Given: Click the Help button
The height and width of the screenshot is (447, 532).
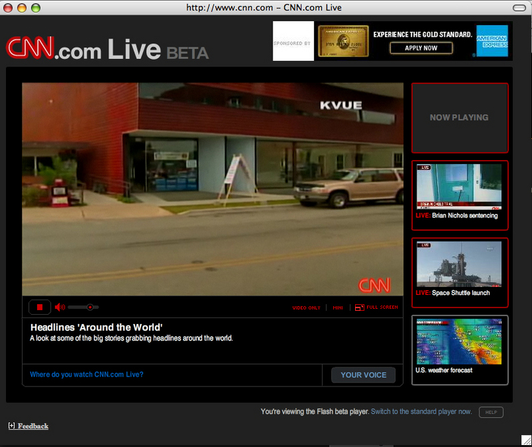Looking at the screenshot, I should (491, 412).
